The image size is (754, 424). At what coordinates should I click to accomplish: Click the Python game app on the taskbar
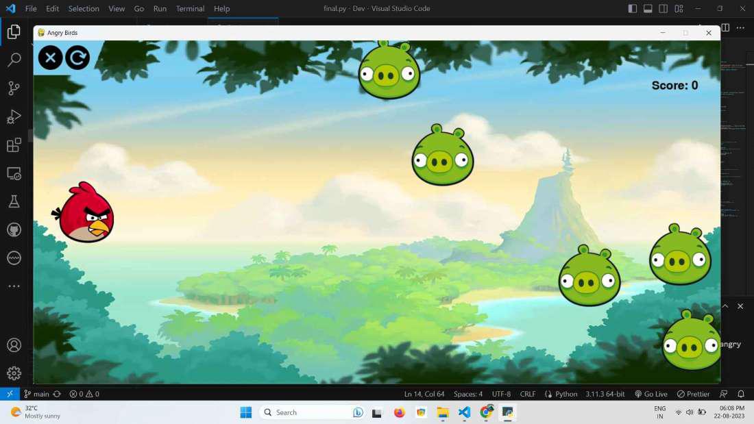508,412
